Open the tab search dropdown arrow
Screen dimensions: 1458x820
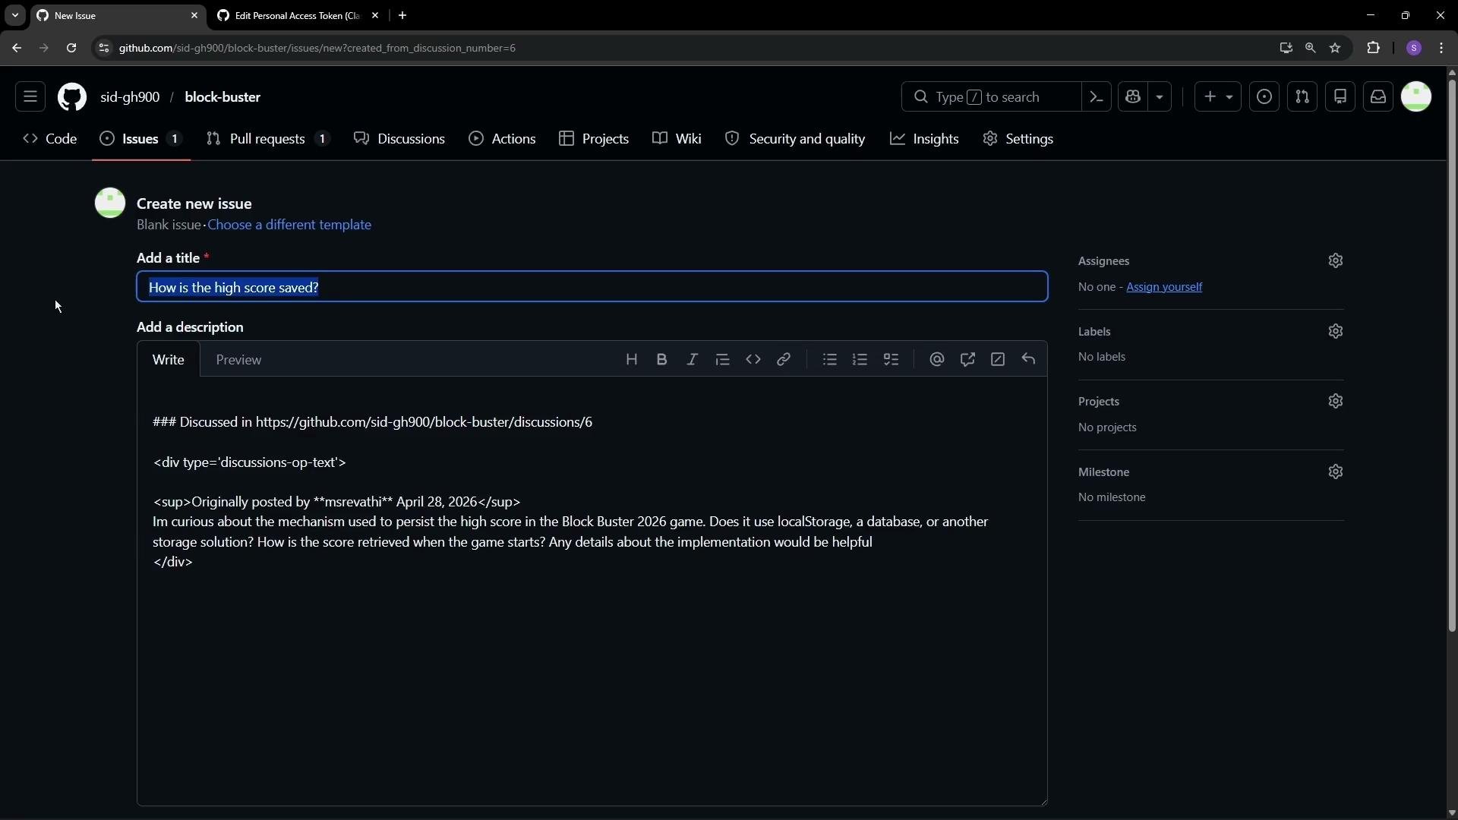[x=15, y=16]
